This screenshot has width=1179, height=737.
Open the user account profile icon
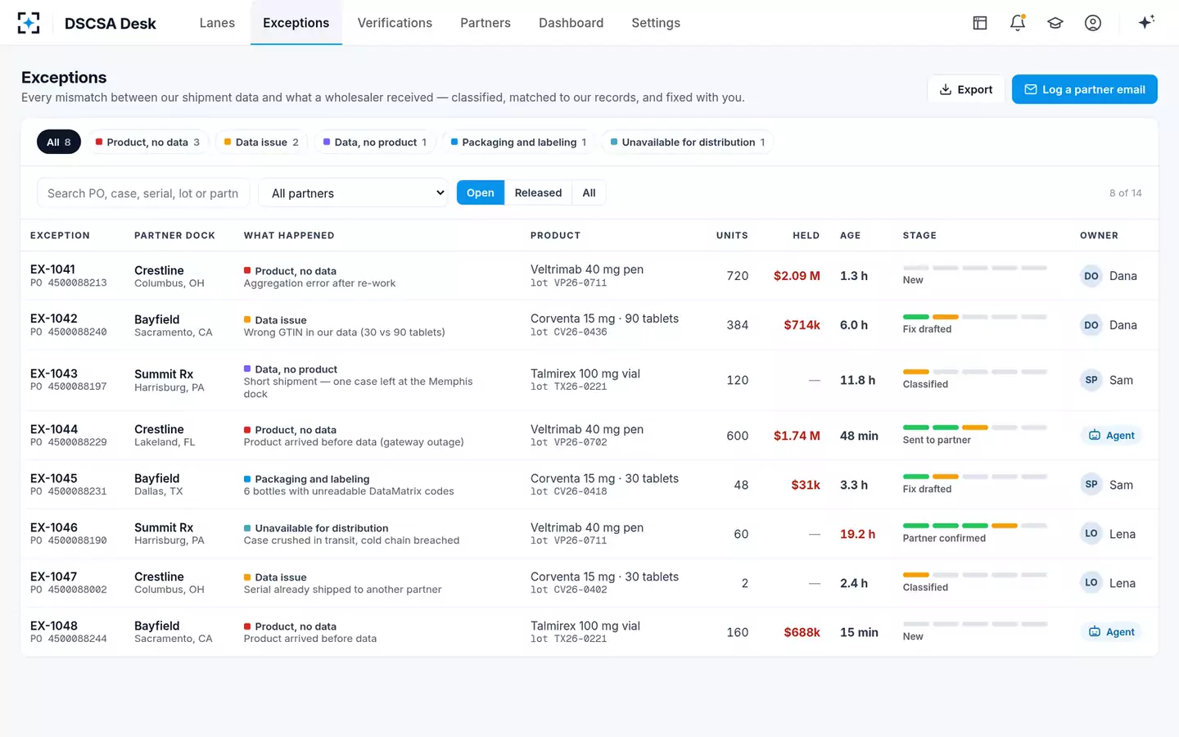(1093, 23)
